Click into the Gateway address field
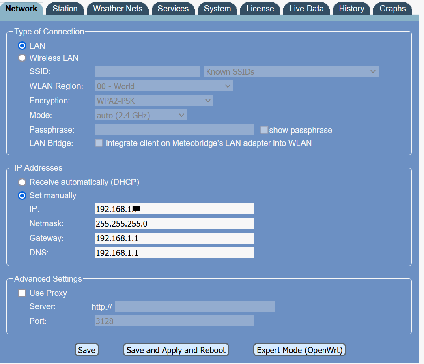This screenshot has width=424, height=364. (x=174, y=238)
